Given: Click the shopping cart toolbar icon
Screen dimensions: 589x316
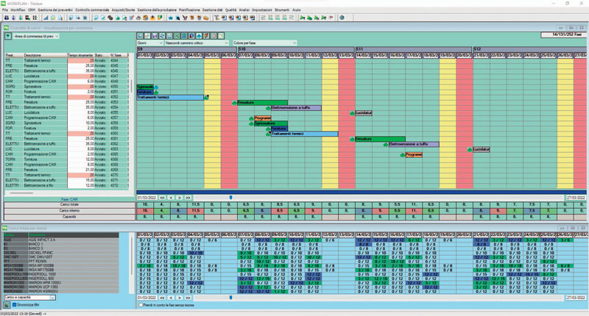Looking at the screenshot, I should coord(185,18).
